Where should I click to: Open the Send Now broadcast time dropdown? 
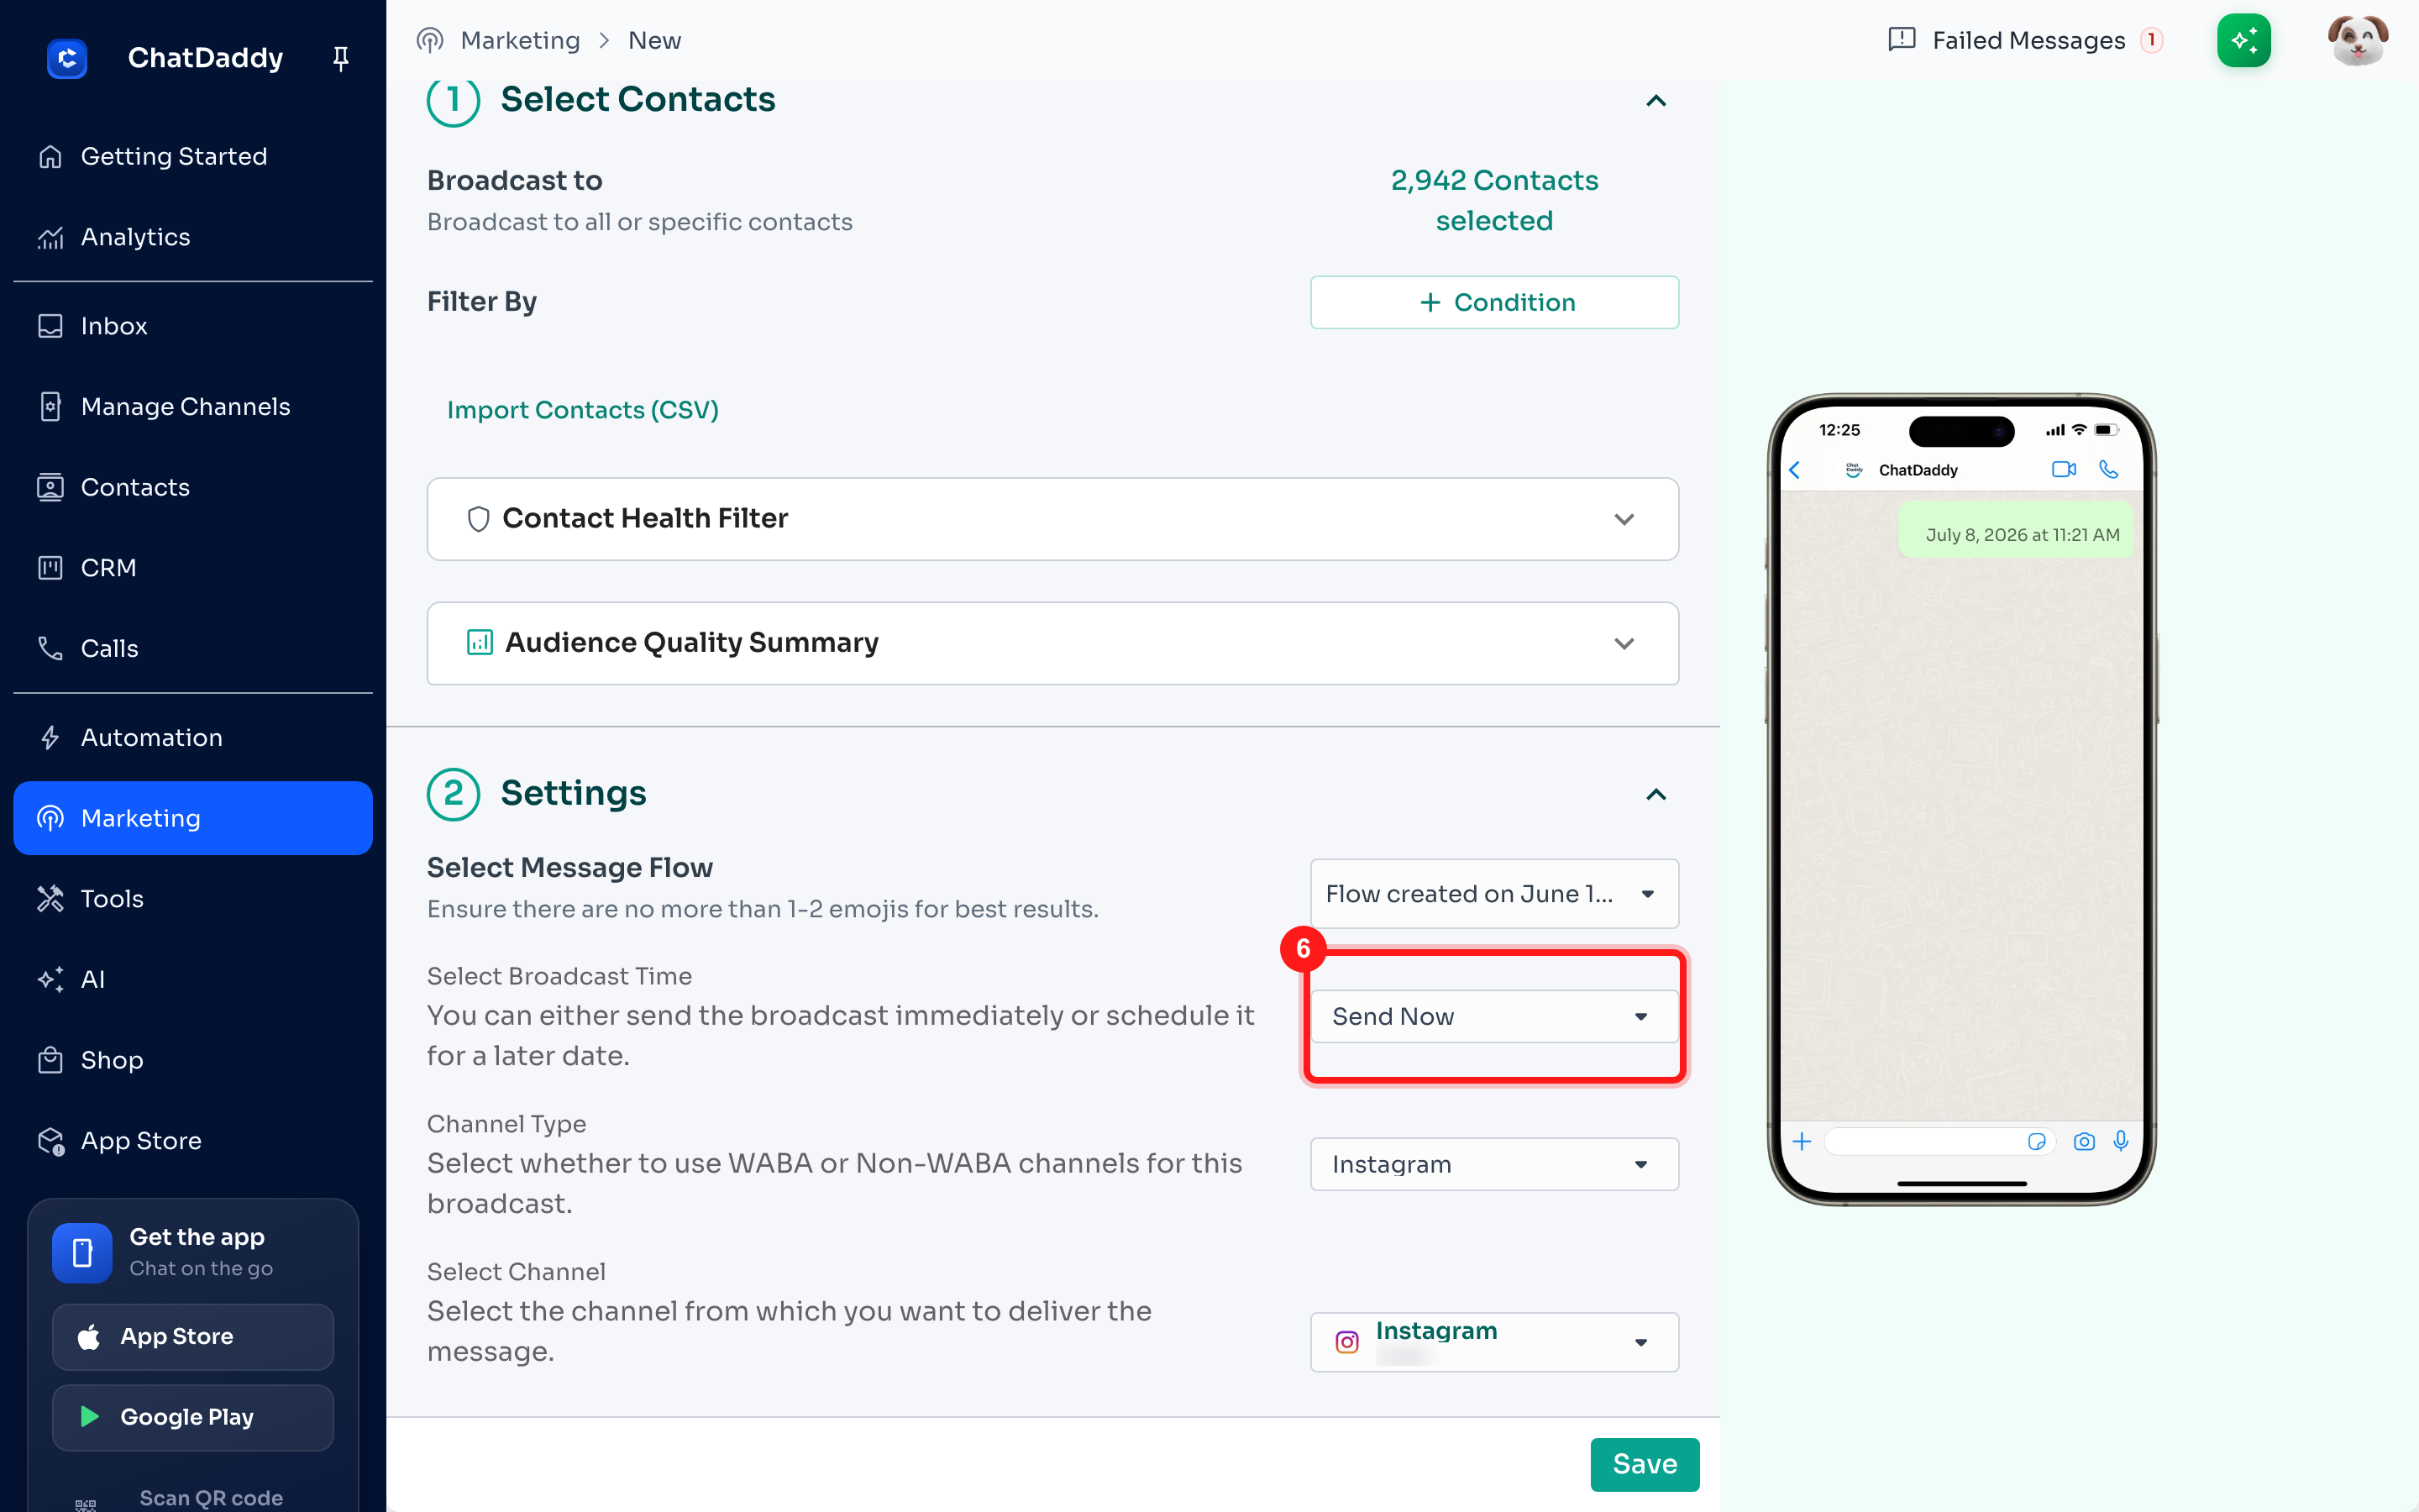pyautogui.click(x=1493, y=1016)
